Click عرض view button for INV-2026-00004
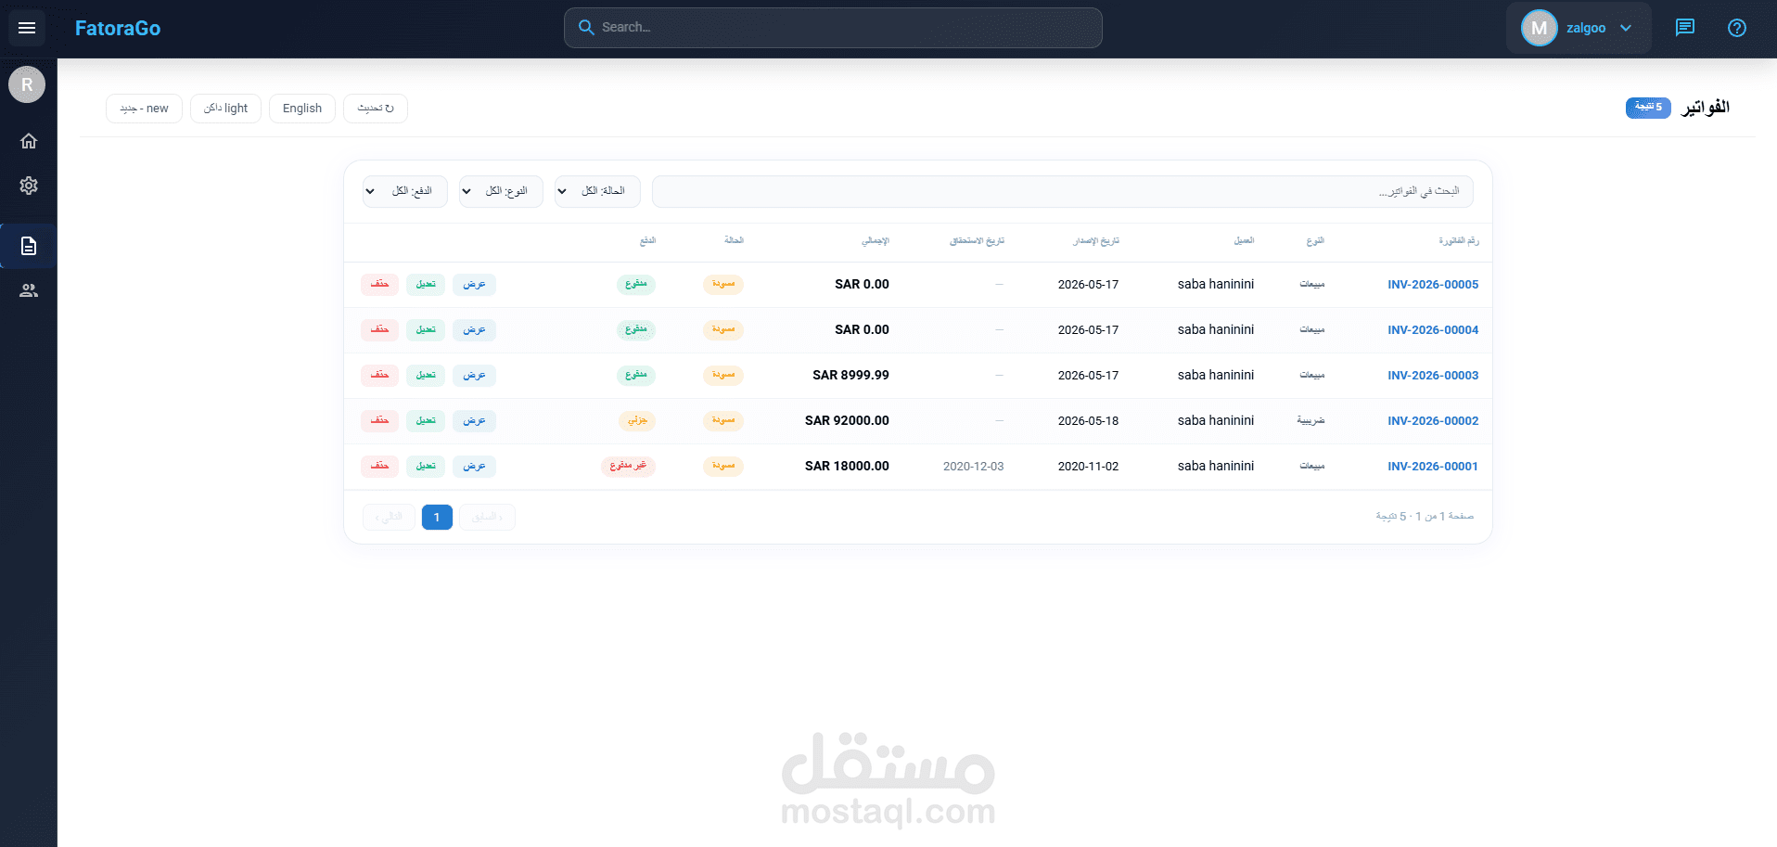Viewport: 1777px width, 847px height. (x=474, y=329)
